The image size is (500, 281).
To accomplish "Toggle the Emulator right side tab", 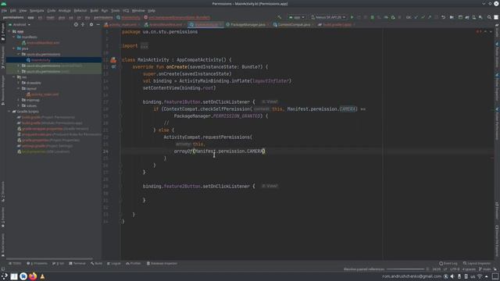I will (497, 210).
